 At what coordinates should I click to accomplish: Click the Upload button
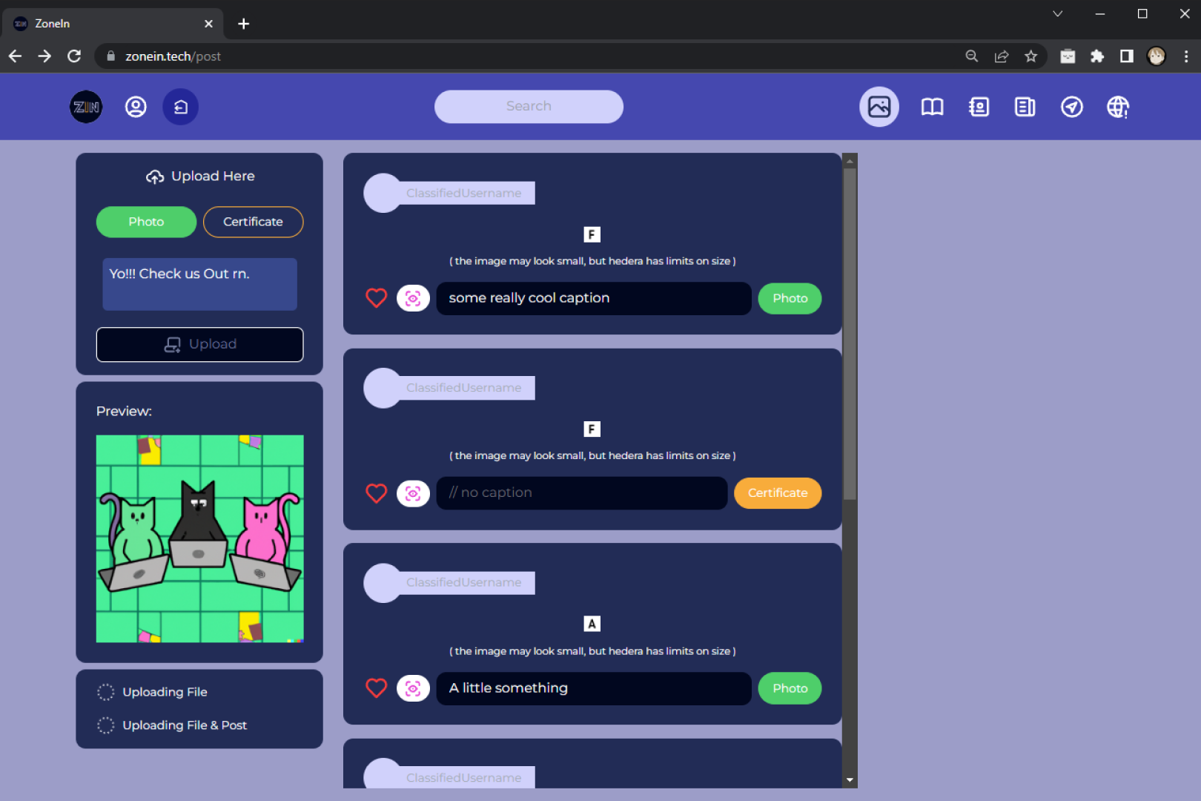pos(199,344)
